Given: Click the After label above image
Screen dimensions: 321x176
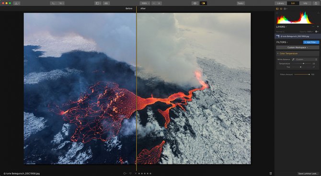Looking at the screenshot, I should click(143, 9).
